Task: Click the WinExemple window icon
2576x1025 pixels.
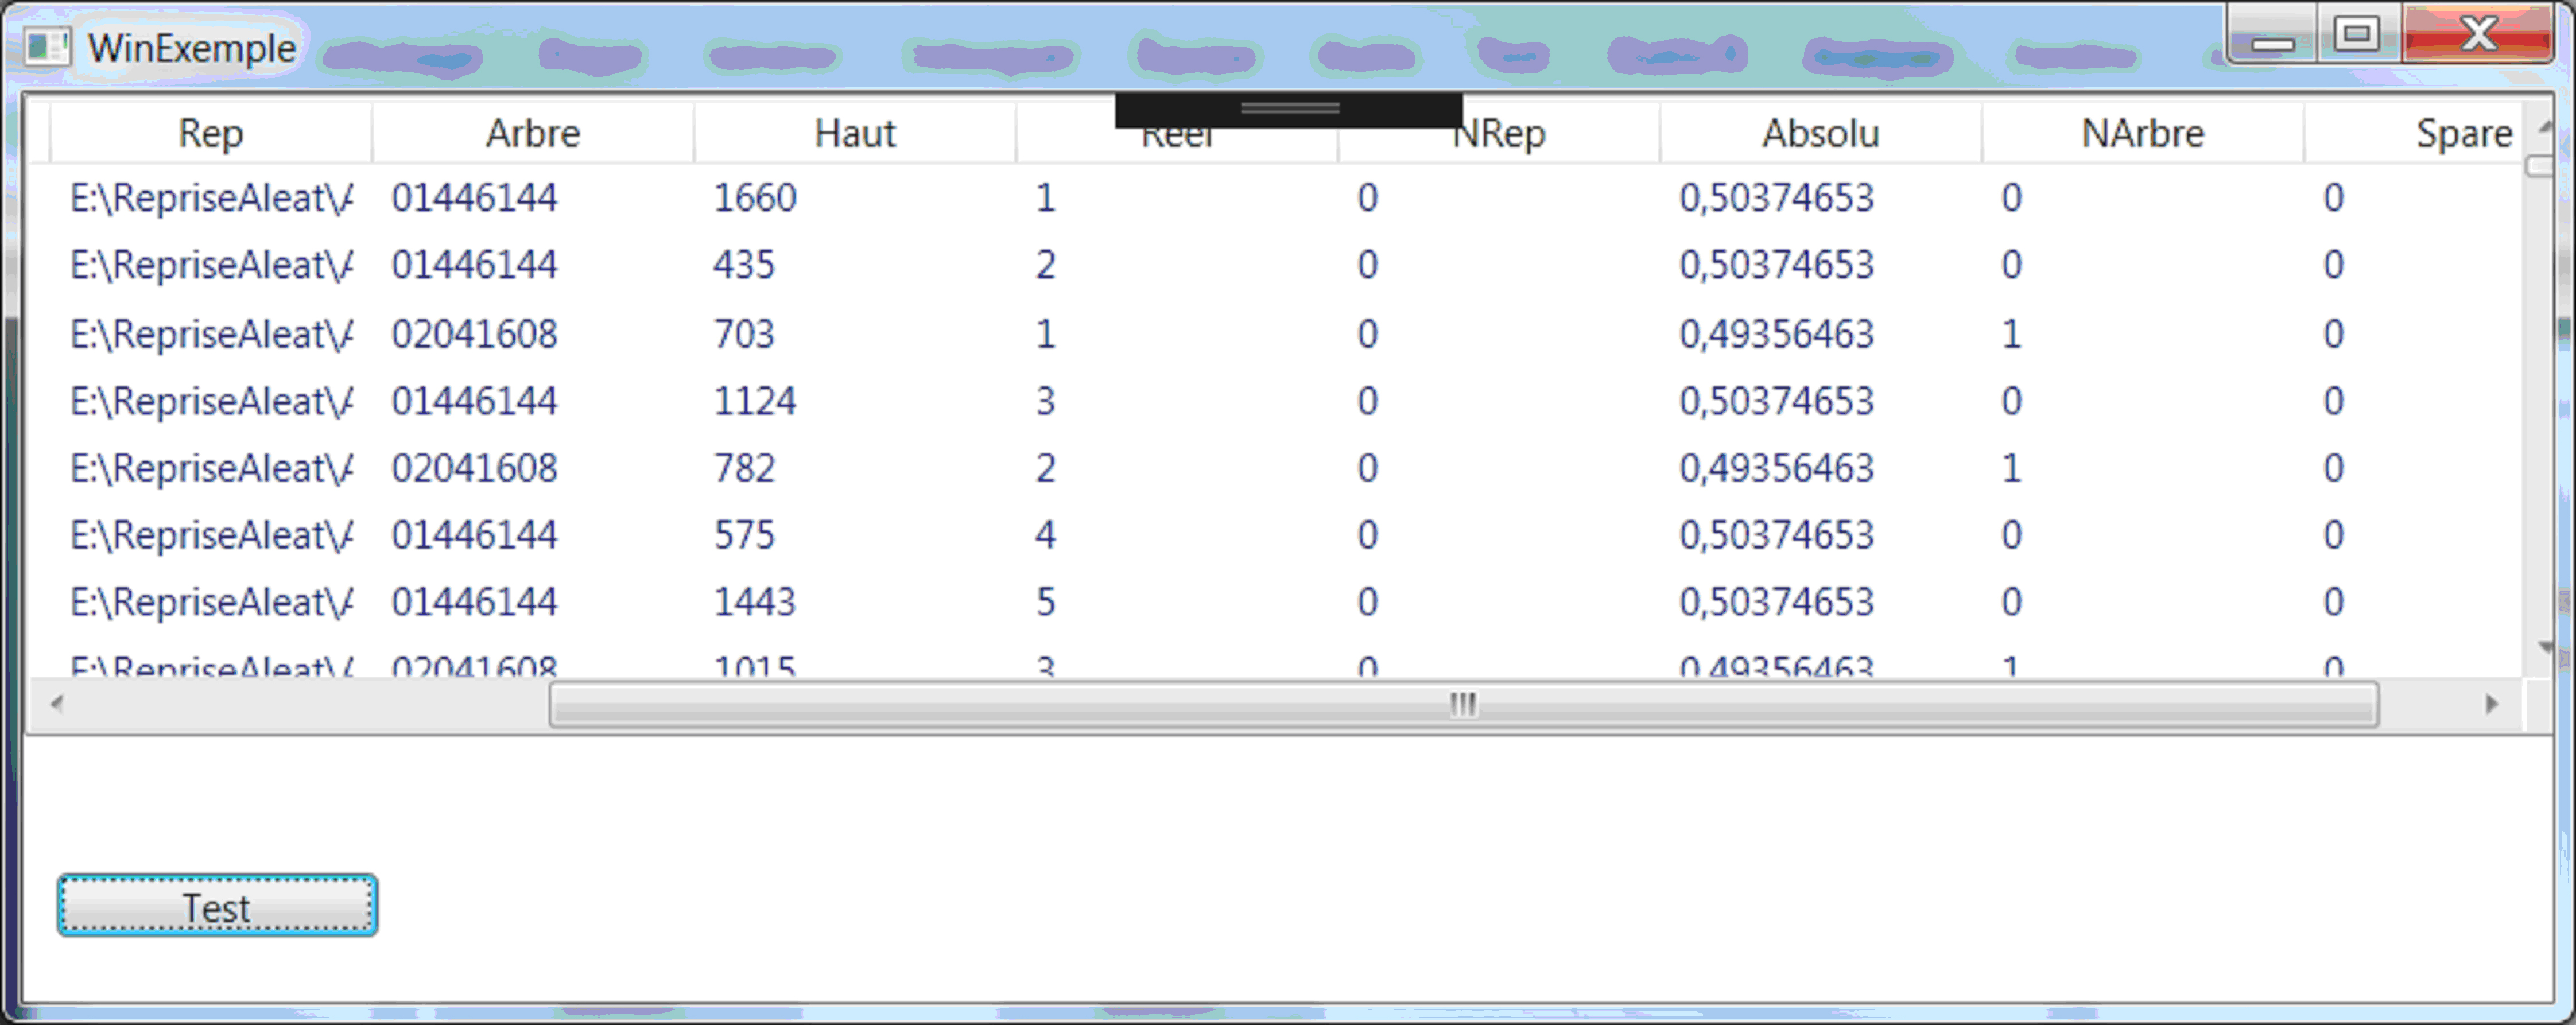Action: click(x=46, y=47)
